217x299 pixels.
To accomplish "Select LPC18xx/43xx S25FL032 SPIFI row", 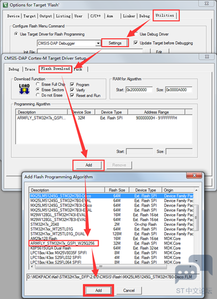I will point(111,257).
